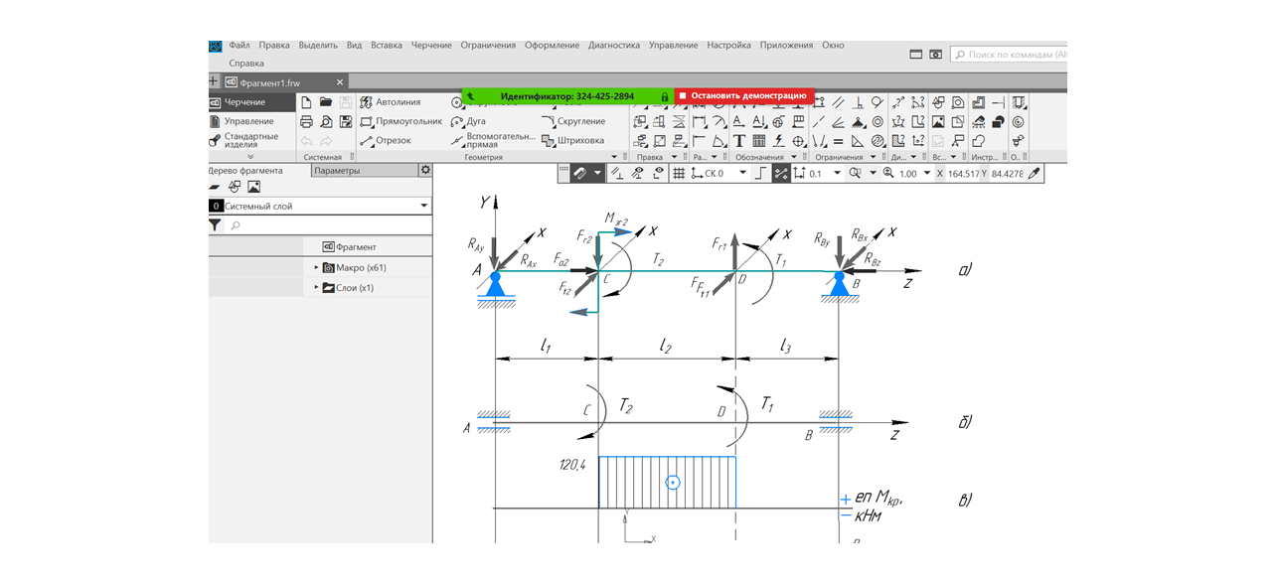Click the eyedropper icon in view toolbar
This screenshot has width=1276, height=584.
[x=1034, y=174]
